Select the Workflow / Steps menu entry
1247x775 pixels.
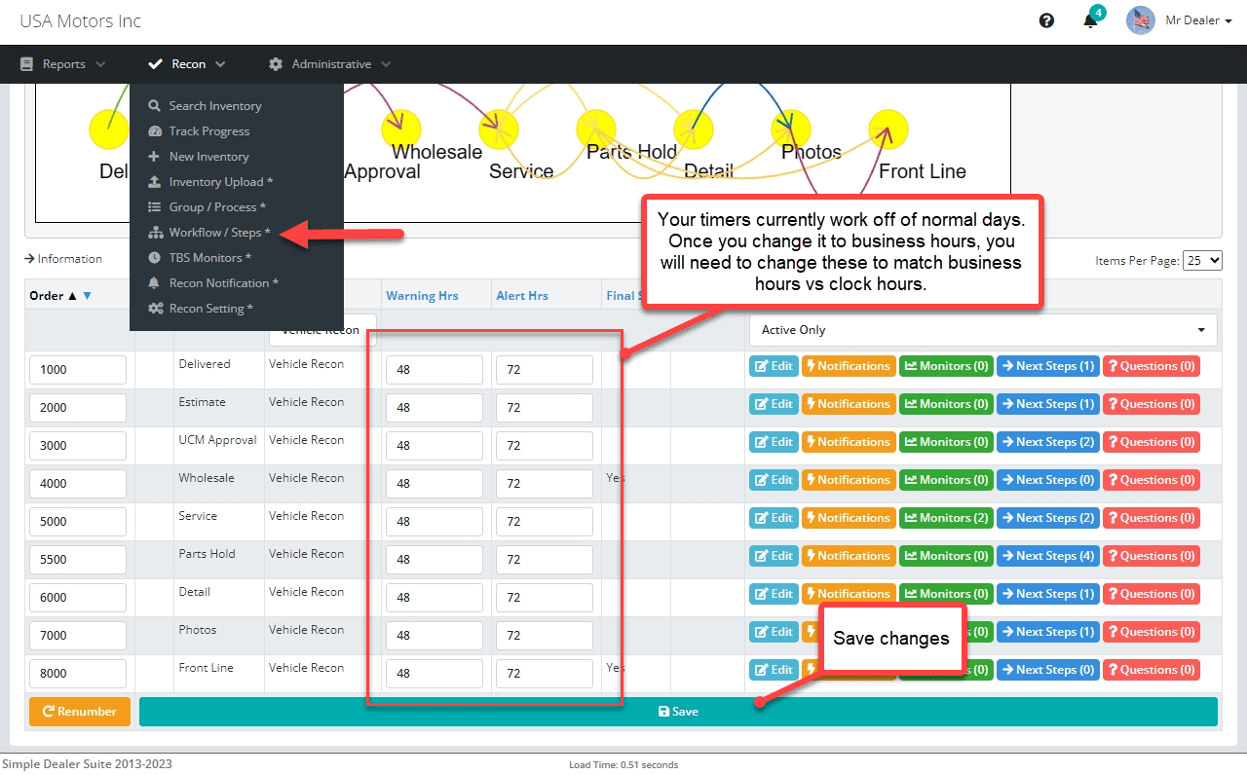click(x=219, y=233)
